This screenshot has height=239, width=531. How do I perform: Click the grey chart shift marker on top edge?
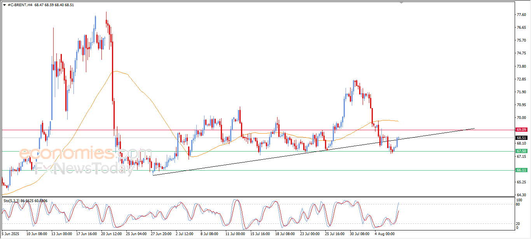click(402, 2)
